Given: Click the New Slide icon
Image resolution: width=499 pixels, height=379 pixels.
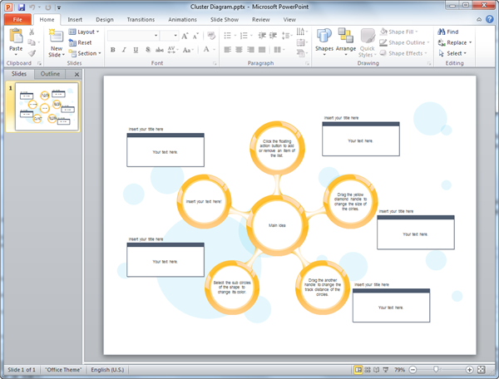Looking at the screenshot, I should [56, 37].
